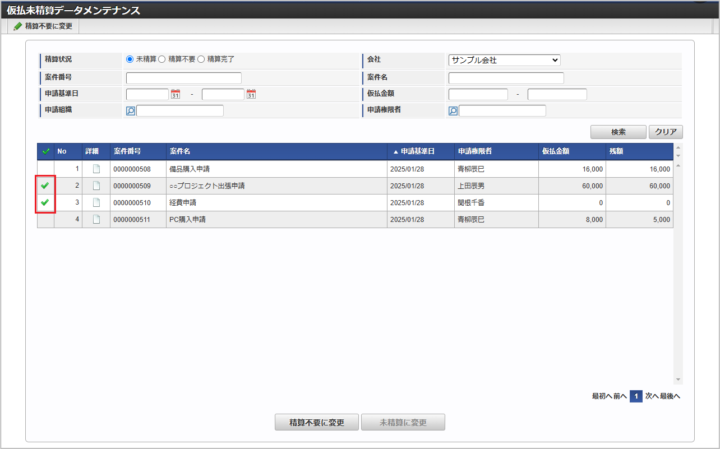Click the 申請組織 search magnifier icon
The width and height of the screenshot is (720, 449).
[x=131, y=111]
